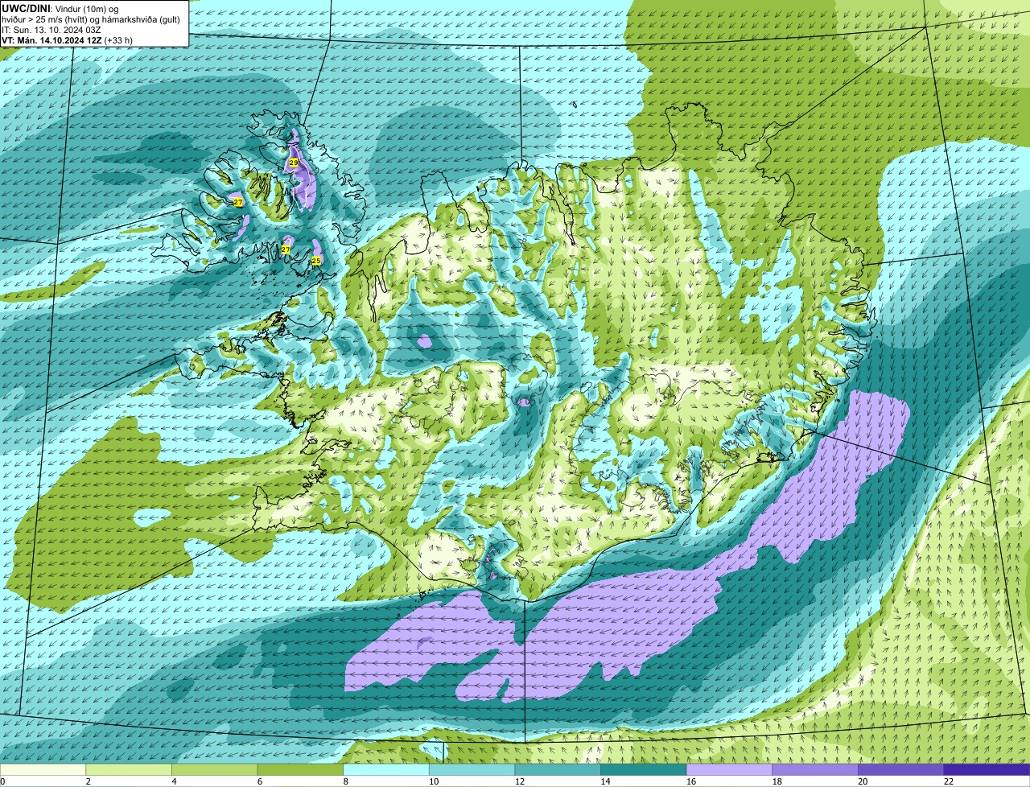Select the 18–20 m/s medium purple legend swatch
Viewport: 1030px width, 787px height.
(x=815, y=769)
